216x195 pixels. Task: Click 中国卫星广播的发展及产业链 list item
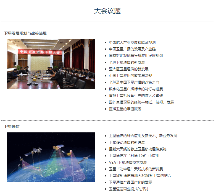[132, 49]
